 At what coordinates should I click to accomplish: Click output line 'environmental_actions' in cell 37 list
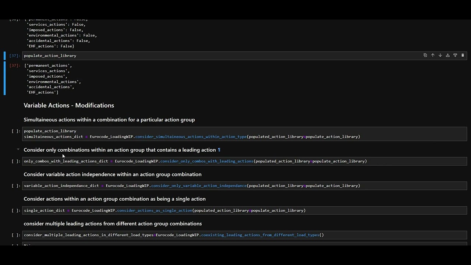tap(54, 82)
